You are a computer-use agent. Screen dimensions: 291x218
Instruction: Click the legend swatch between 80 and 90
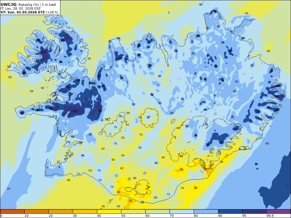(x=206, y=212)
